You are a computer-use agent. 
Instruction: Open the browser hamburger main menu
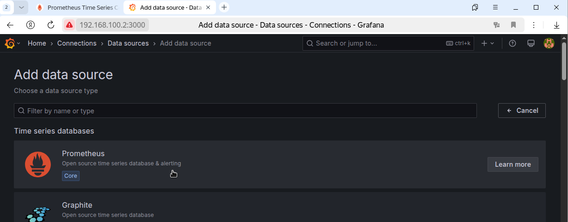495,7
